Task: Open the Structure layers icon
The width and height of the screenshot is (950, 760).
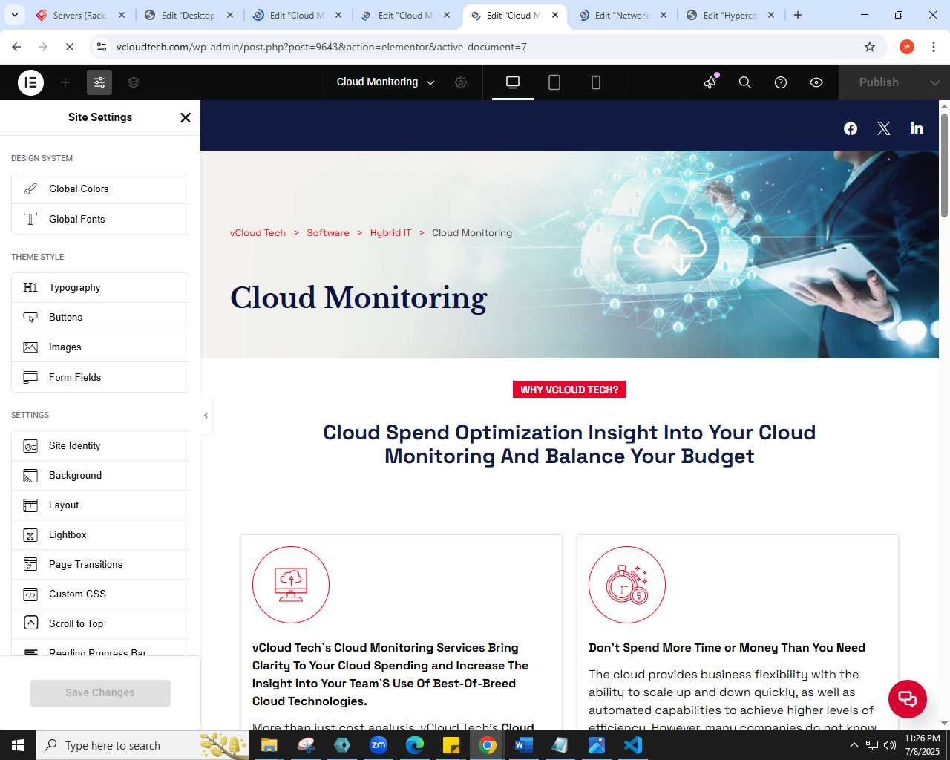Action: click(134, 82)
